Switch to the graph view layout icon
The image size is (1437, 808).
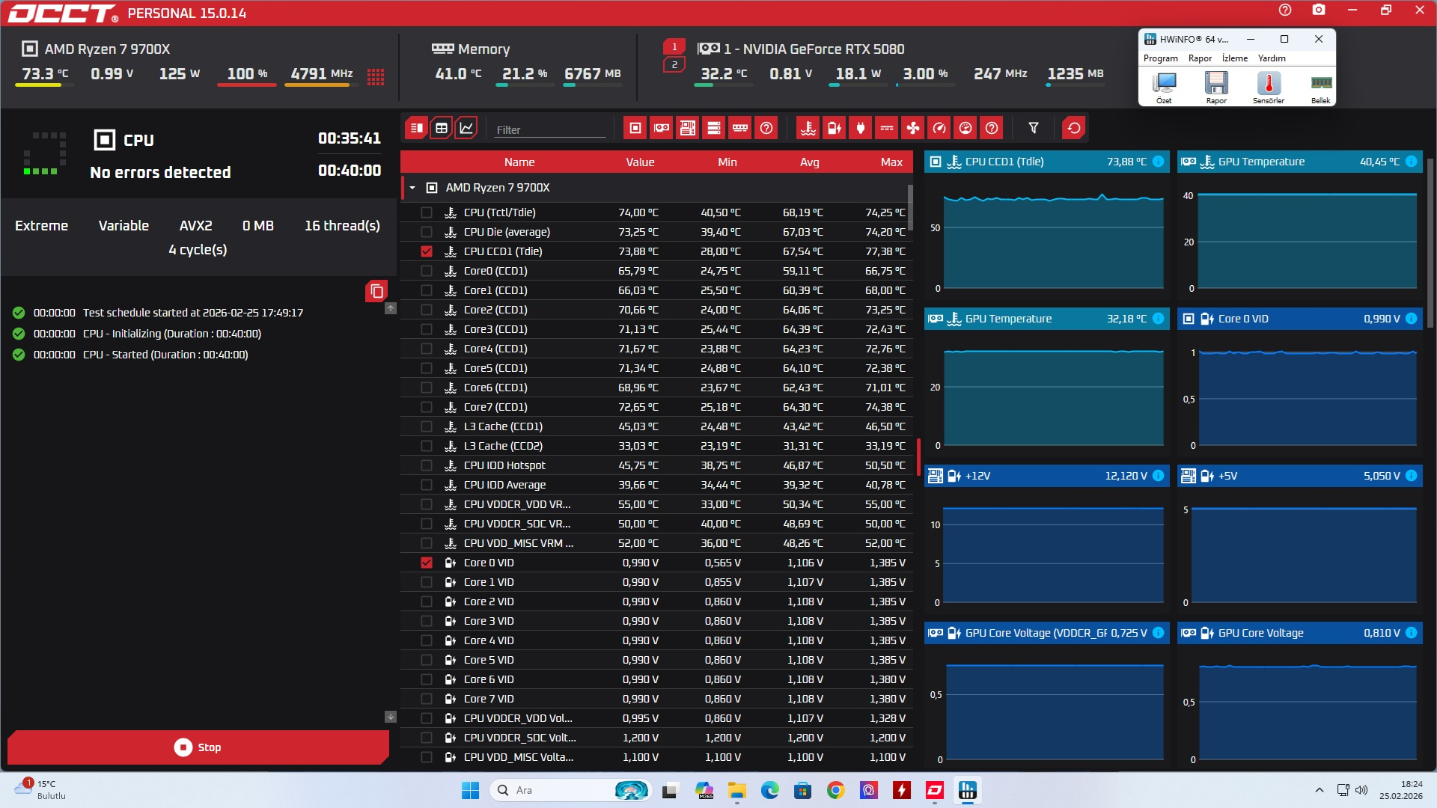tap(466, 128)
